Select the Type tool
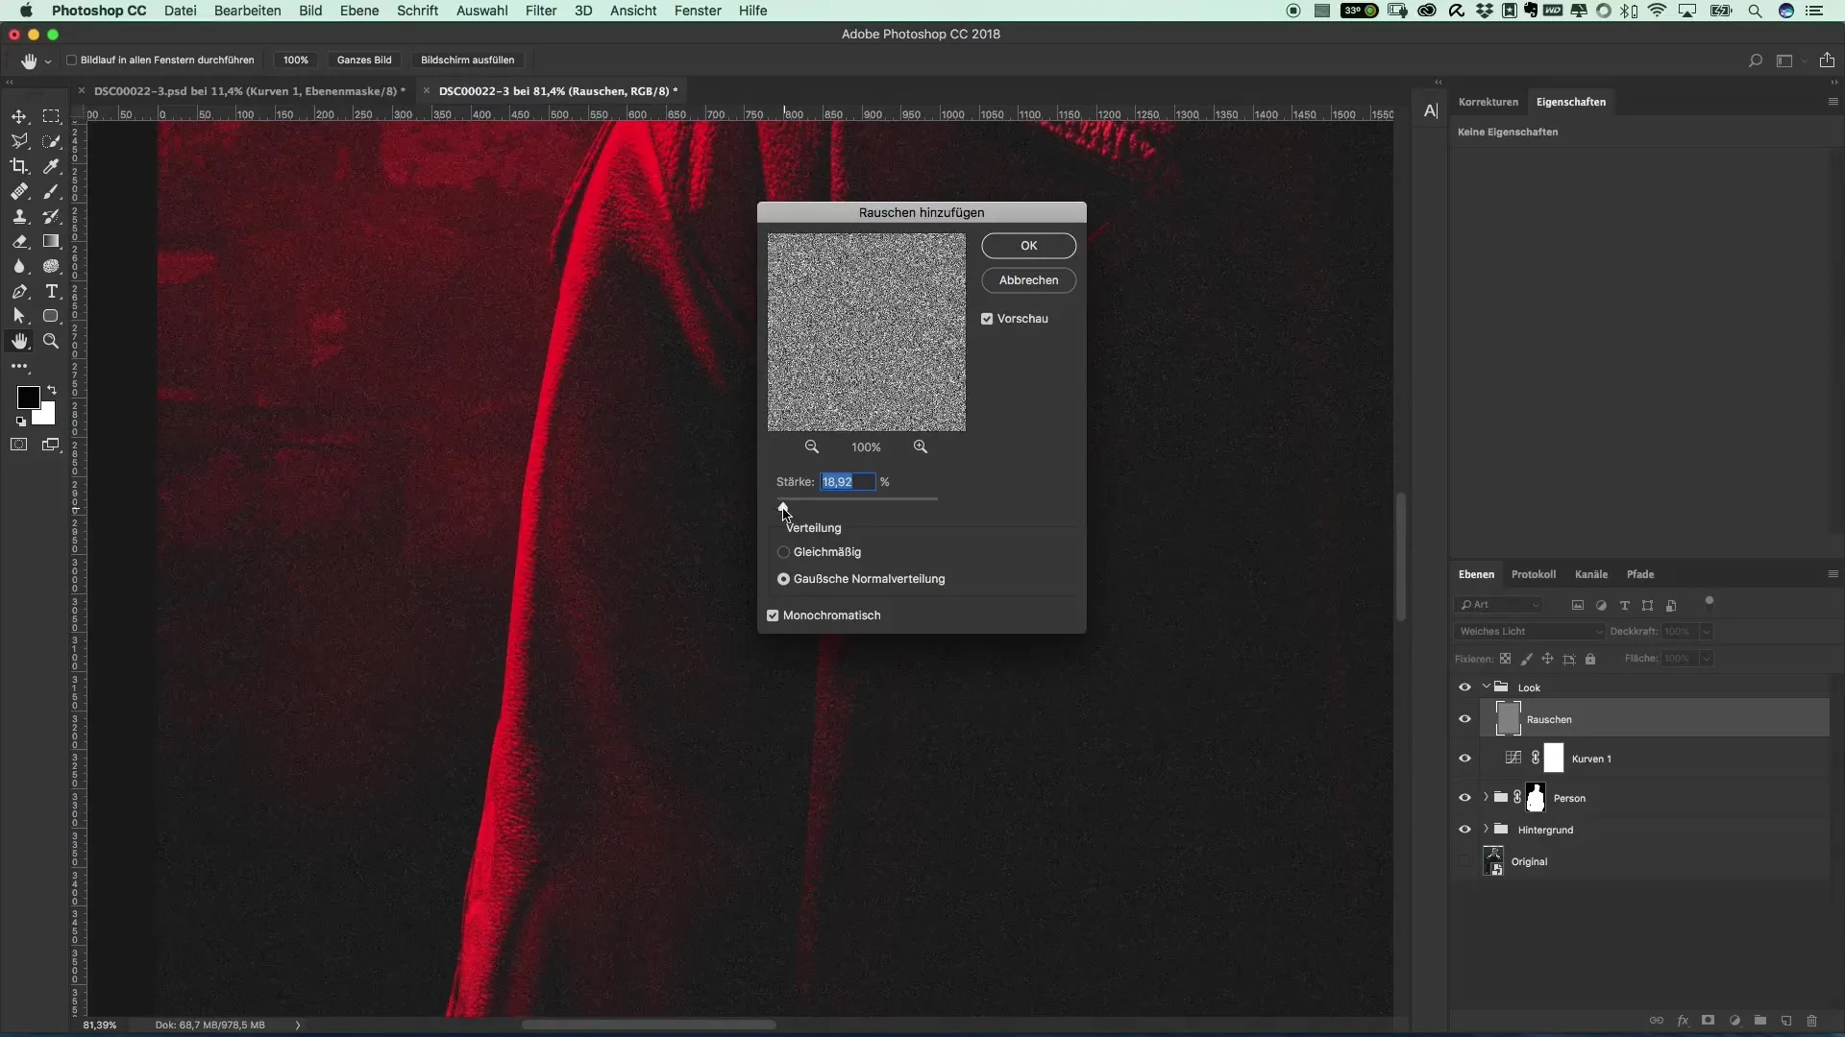The image size is (1845, 1037). click(x=51, y=291)
